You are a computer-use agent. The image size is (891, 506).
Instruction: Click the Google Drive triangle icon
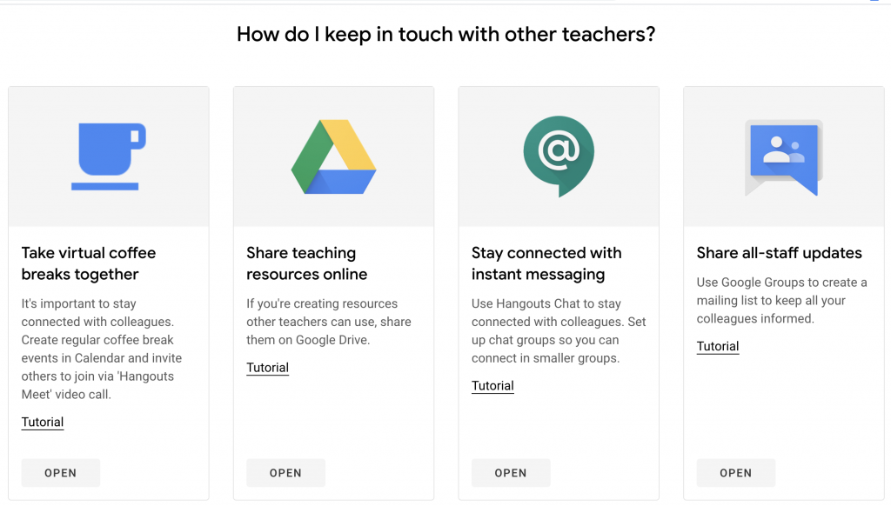coord(333,156)
